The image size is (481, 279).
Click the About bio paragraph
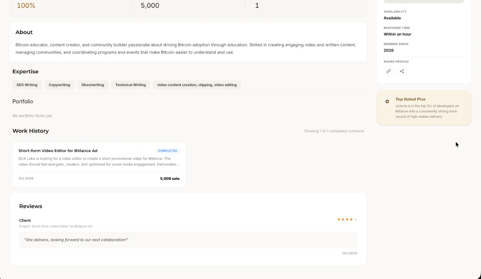(186, 49)
